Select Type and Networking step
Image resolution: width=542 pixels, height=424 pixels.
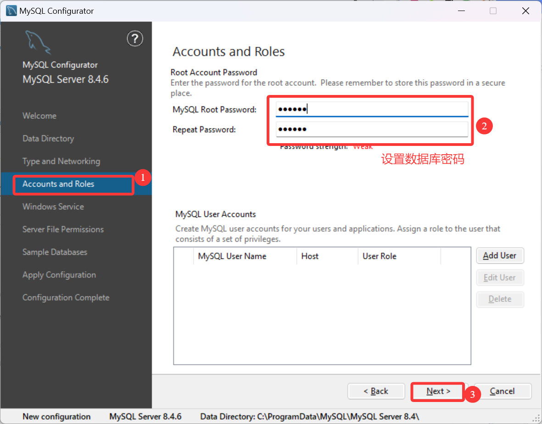(61, 162)
